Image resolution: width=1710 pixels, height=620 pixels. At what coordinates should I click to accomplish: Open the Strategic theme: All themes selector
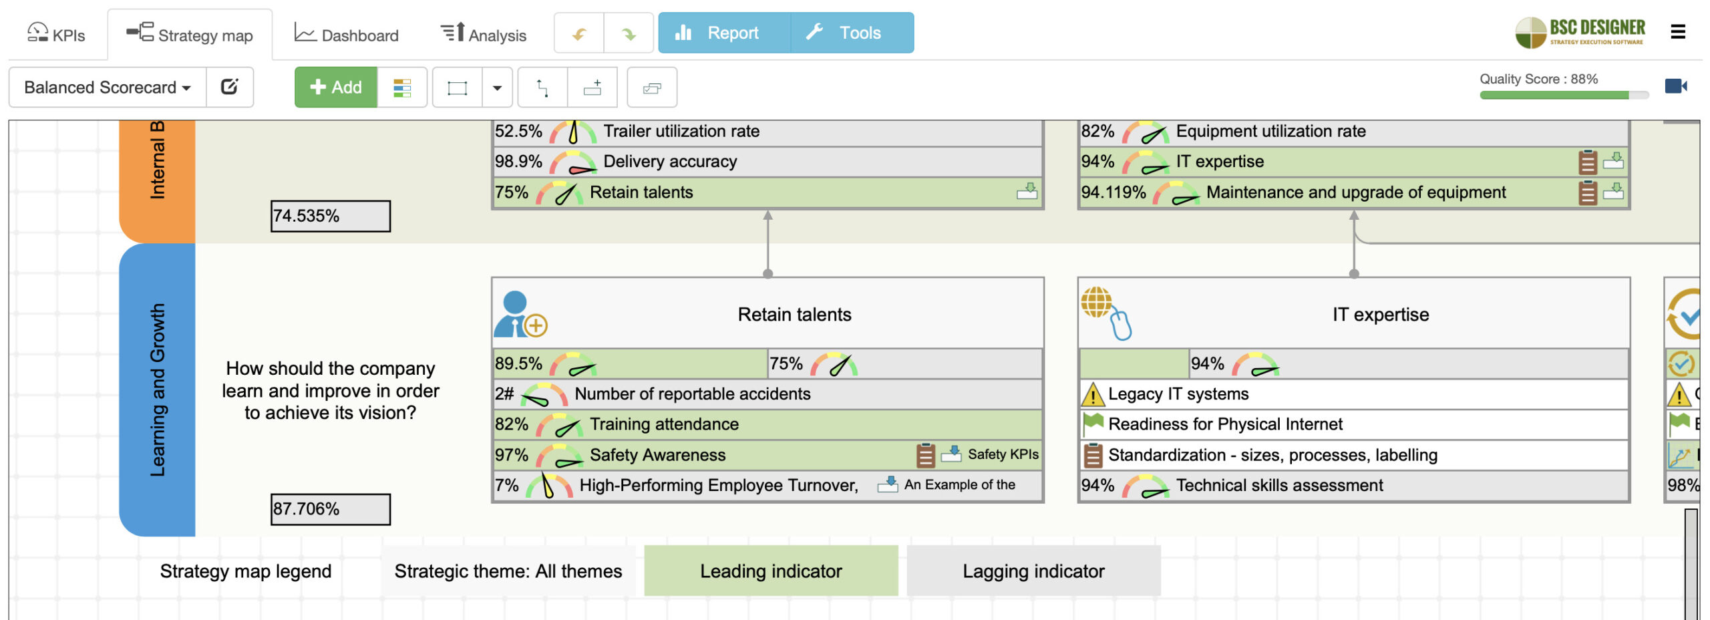tap(508, 571)
